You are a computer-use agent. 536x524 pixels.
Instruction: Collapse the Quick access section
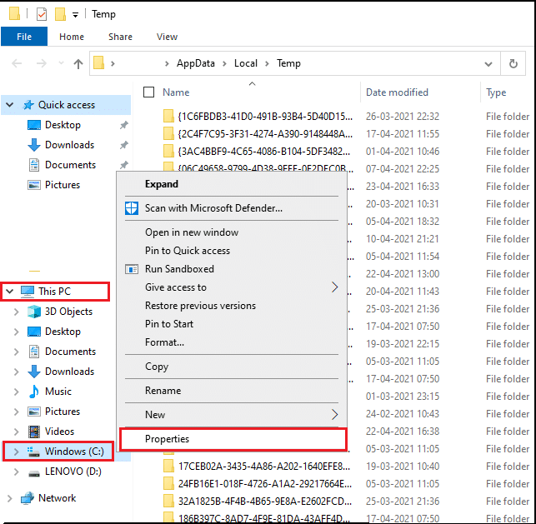pos(10,105)
